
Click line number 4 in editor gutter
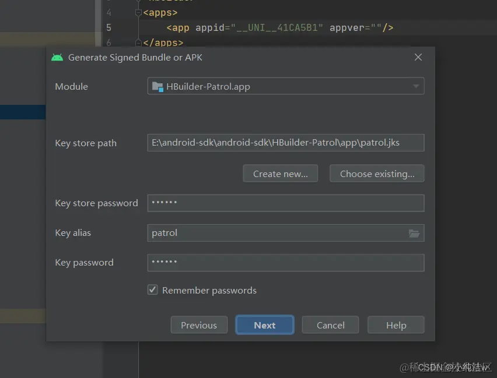point(108,13)
